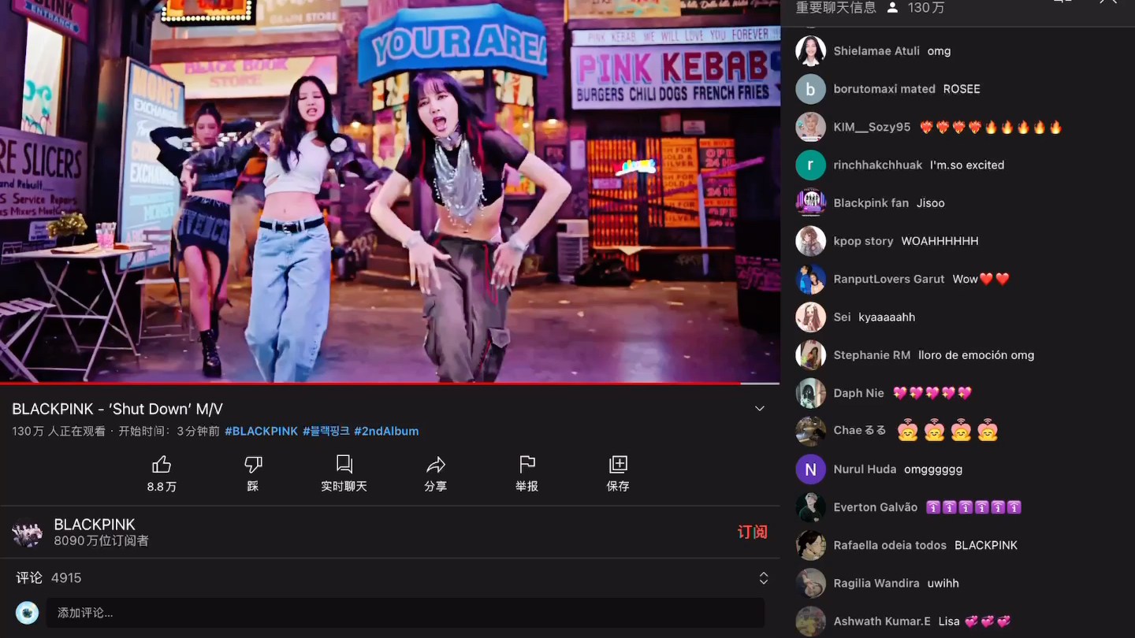Image resolution: width=1135 pixels, height=638 pixels.
Task: Open Everton Galvão's avatar
Action: coord(810,507)
